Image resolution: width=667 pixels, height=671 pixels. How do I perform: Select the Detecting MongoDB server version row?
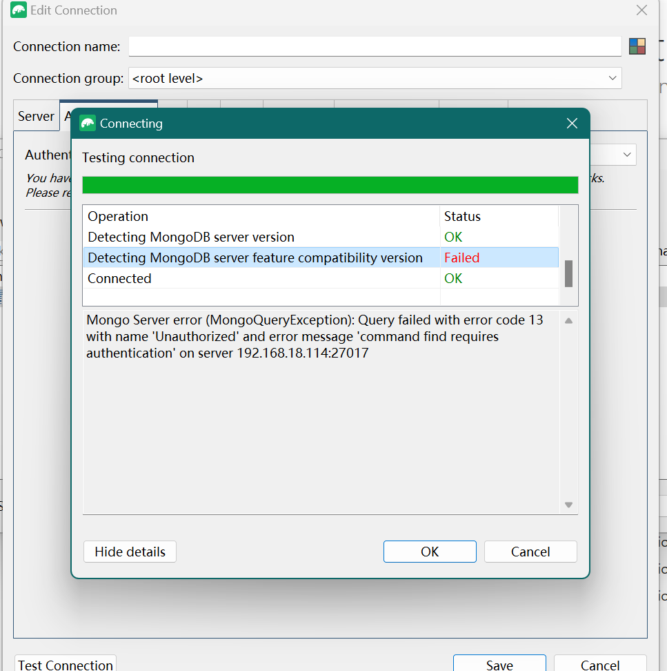(x=321, y=237)
